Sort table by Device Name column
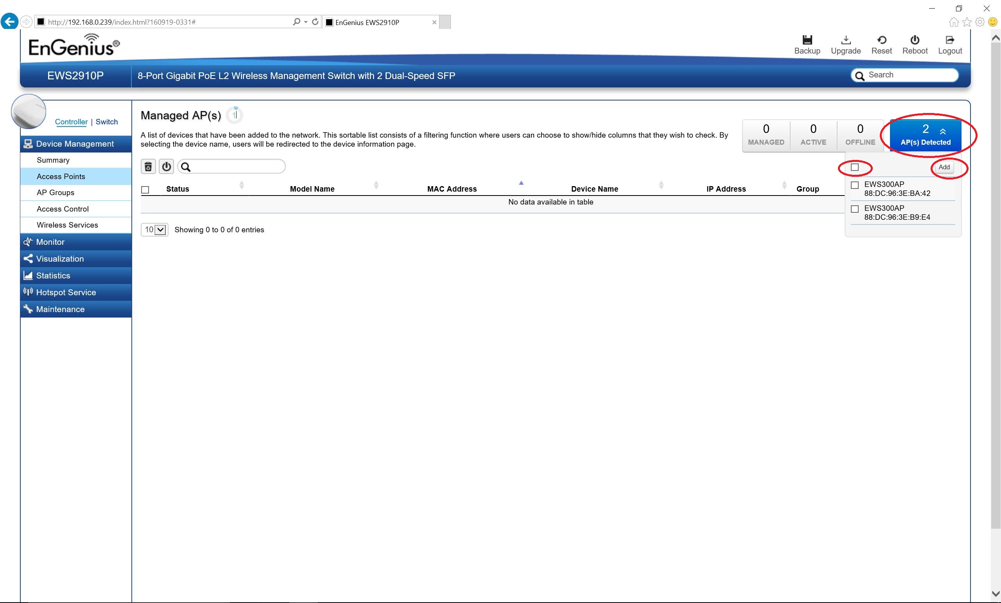Image resolution: width=1001 pixels, height=603 pixels. pos(595,189)
